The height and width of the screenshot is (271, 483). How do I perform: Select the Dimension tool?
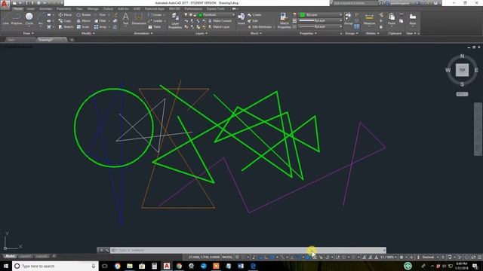[139, 18]
